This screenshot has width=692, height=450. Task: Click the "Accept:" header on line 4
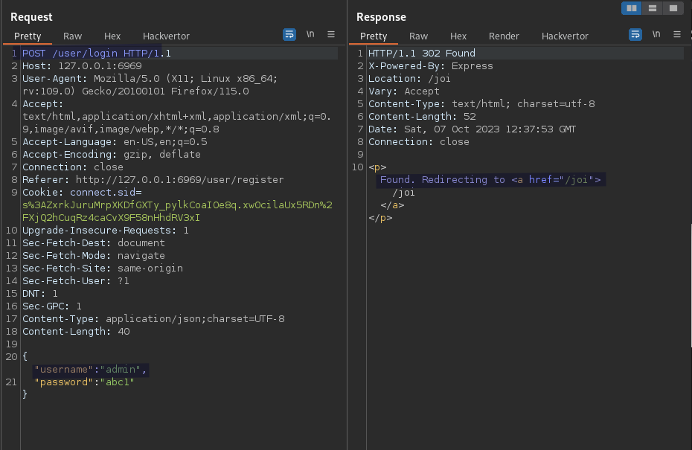(x=43, y=104)
